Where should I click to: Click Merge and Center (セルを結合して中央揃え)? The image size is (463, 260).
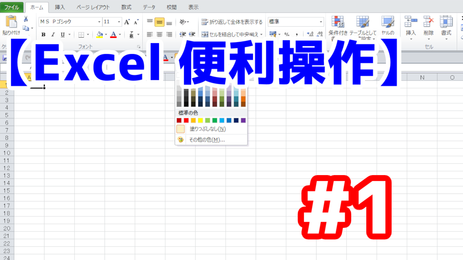(x=230, y=35)
